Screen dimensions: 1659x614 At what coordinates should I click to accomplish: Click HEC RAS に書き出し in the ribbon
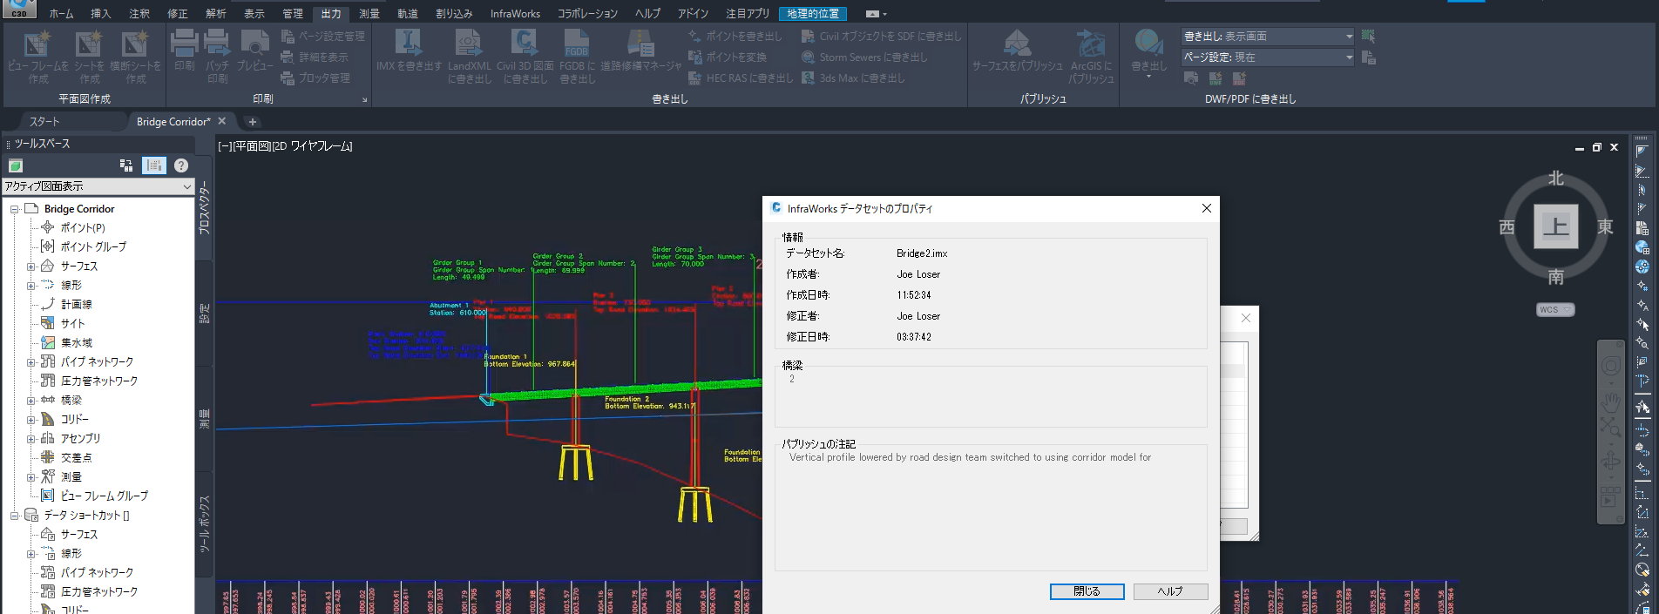741,78
